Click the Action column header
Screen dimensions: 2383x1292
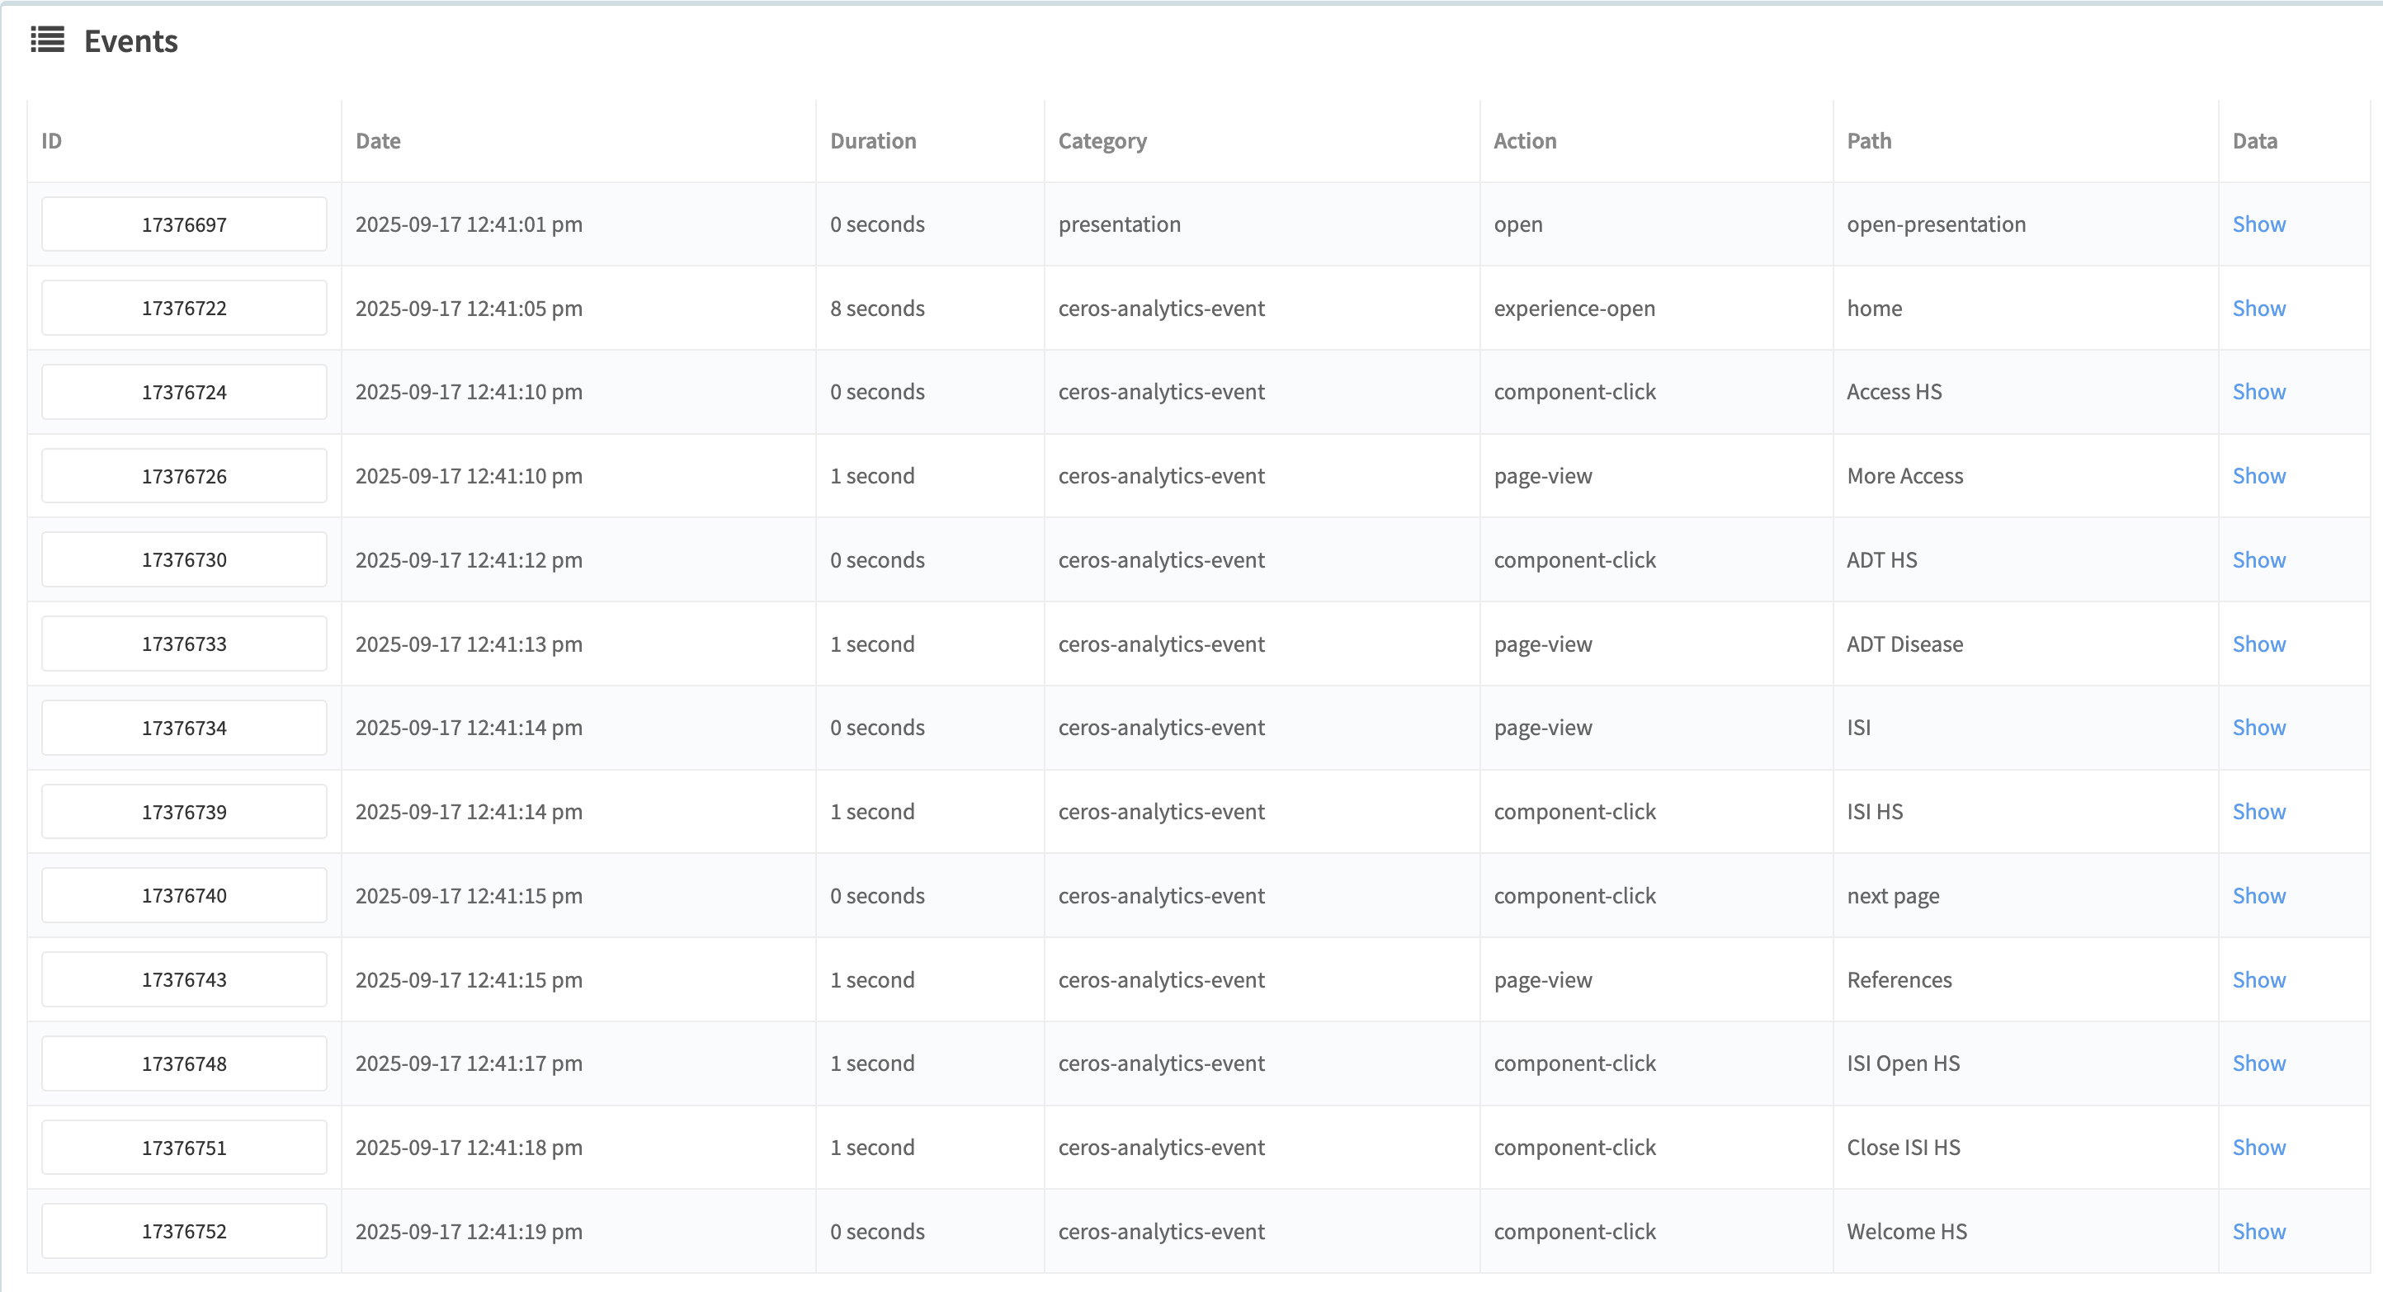click(1525, 140)
